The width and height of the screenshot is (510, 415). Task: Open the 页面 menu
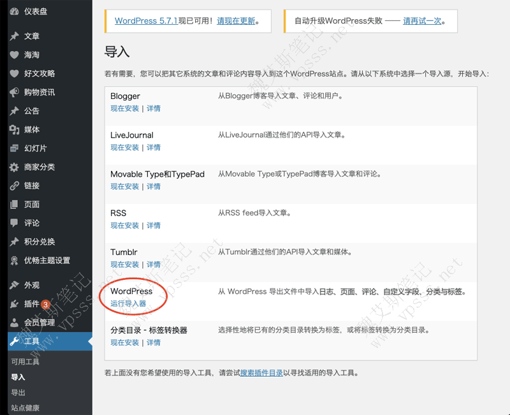(x=32, y=204)
